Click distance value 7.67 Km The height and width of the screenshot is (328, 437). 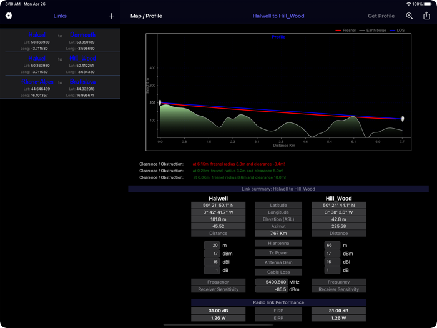point(278,234)
